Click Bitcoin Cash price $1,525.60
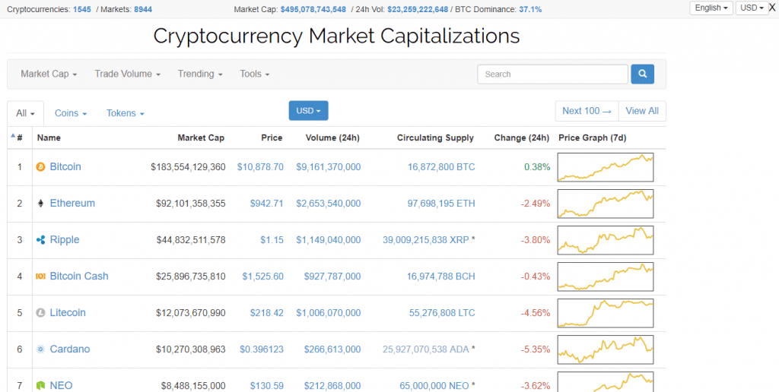 [262, 277]
